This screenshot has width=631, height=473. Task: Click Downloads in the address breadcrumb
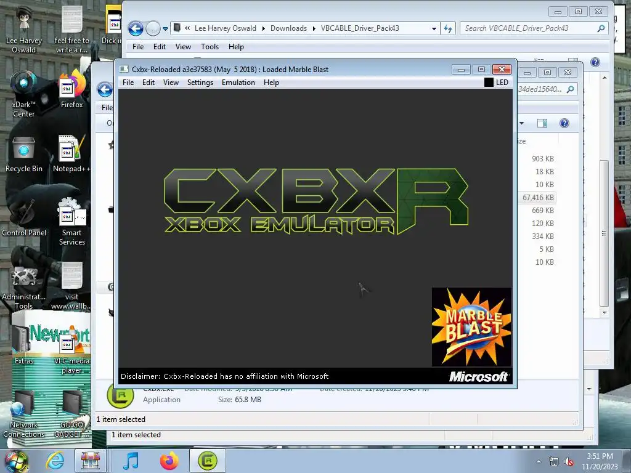pyautogui.click(x=288, y=28)
